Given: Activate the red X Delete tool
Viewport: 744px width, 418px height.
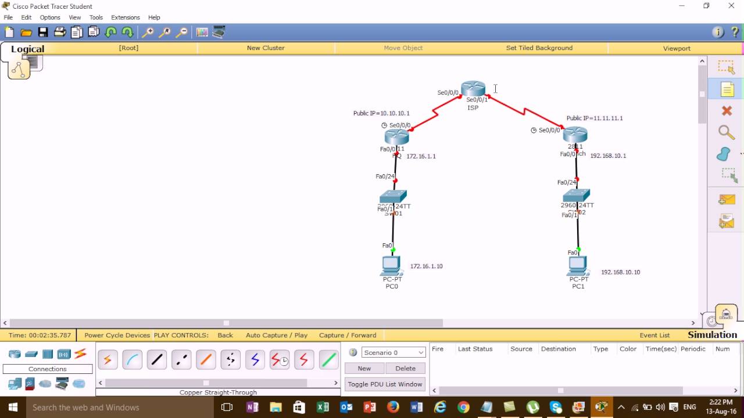Looking at the screenshot, I should coord(727,110).
